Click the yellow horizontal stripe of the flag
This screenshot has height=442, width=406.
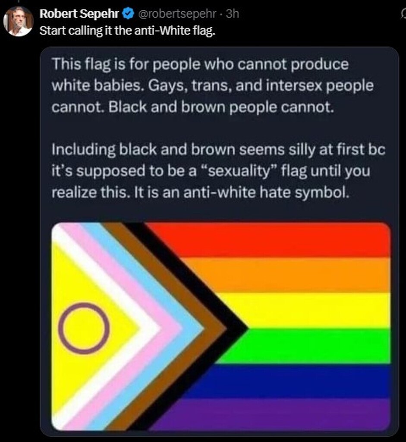311,309
